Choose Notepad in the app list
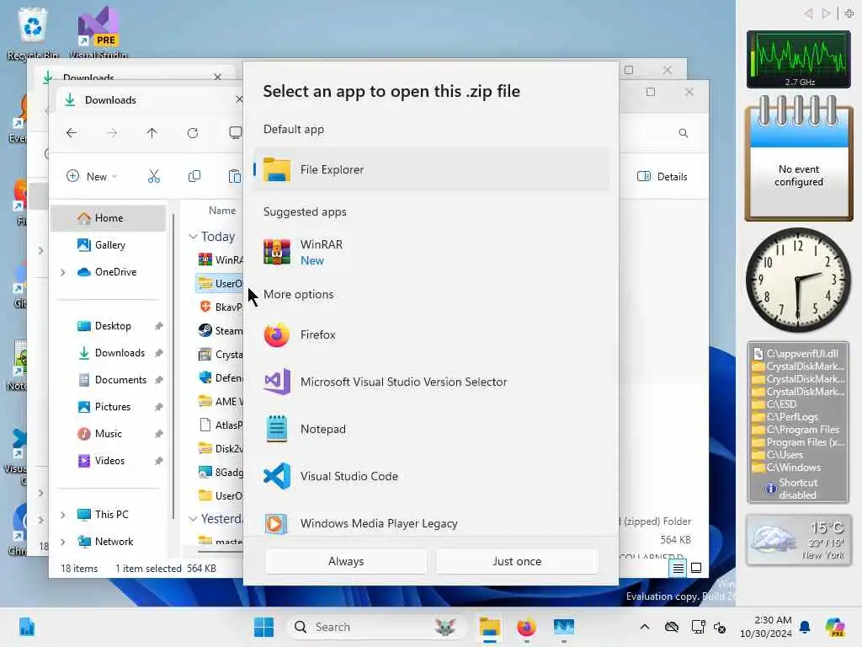The height and width of the screenshot is (647, 862). 432,429
